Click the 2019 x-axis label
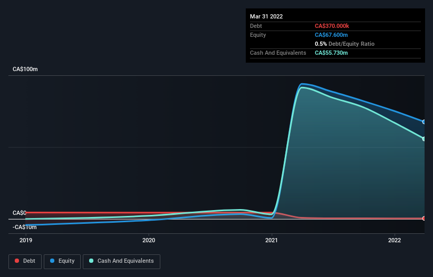Viewport: 433px width, 277px height. point(26,240)
